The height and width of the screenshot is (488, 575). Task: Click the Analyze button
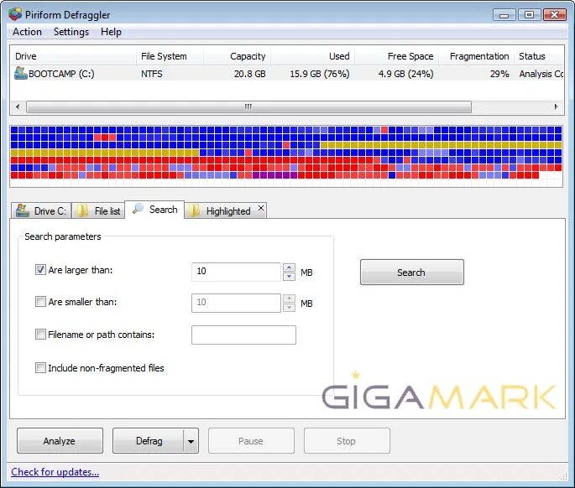tap(60, 441)
